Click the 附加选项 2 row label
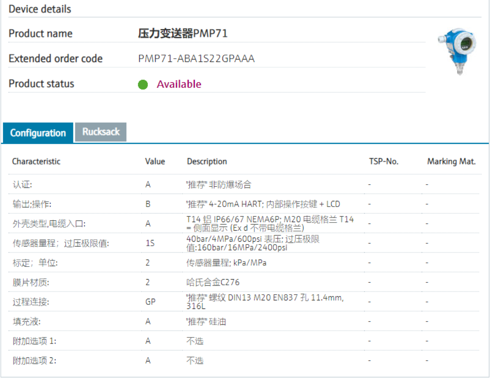 click(34, 361)
